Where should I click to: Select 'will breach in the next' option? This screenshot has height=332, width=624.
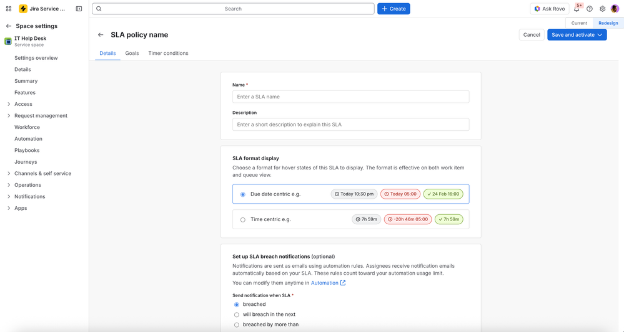click(x=237, y=315)
